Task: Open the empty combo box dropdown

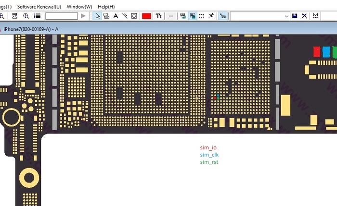Action: (286, 16)
